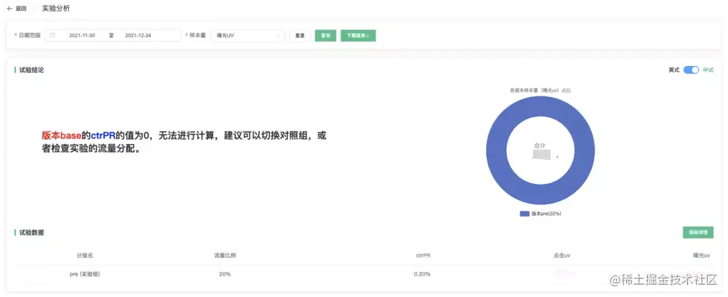Click the 英式 label beside the switch
This screenshot has width=728, height=297.
click(x=673, y=70)
